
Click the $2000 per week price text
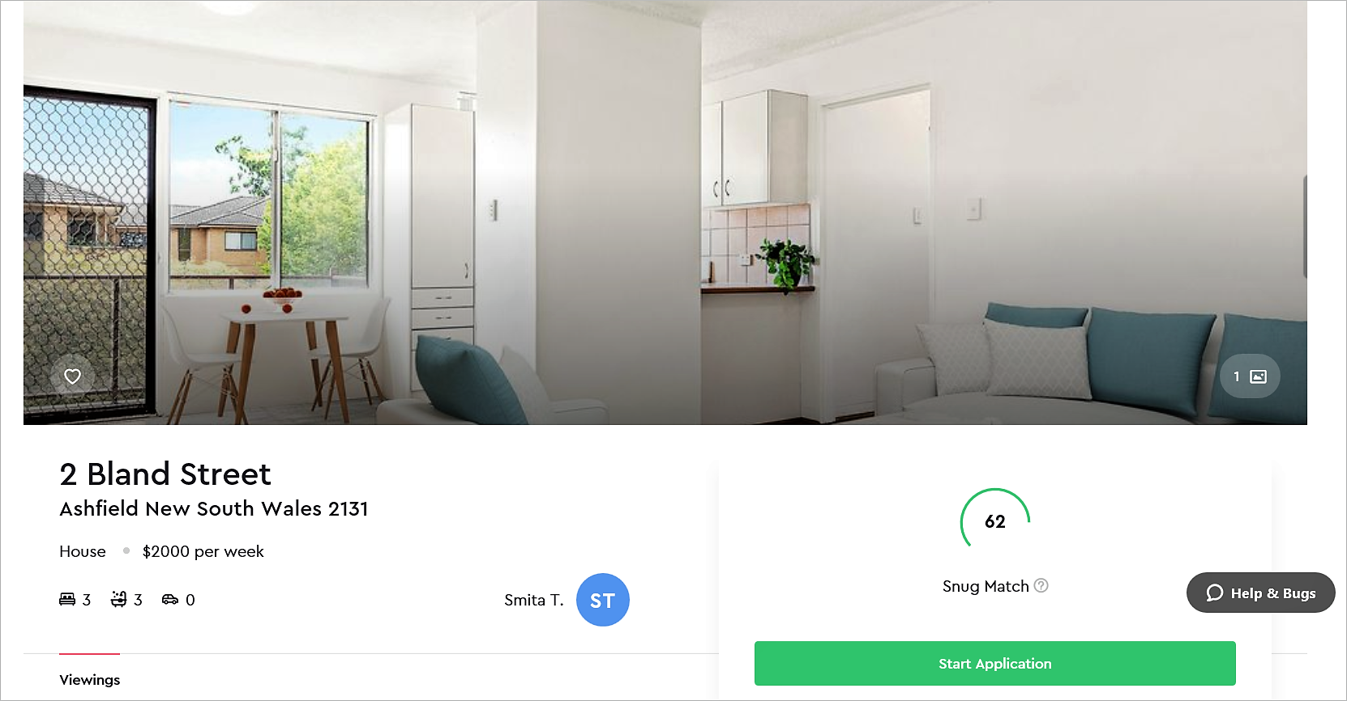203,551
